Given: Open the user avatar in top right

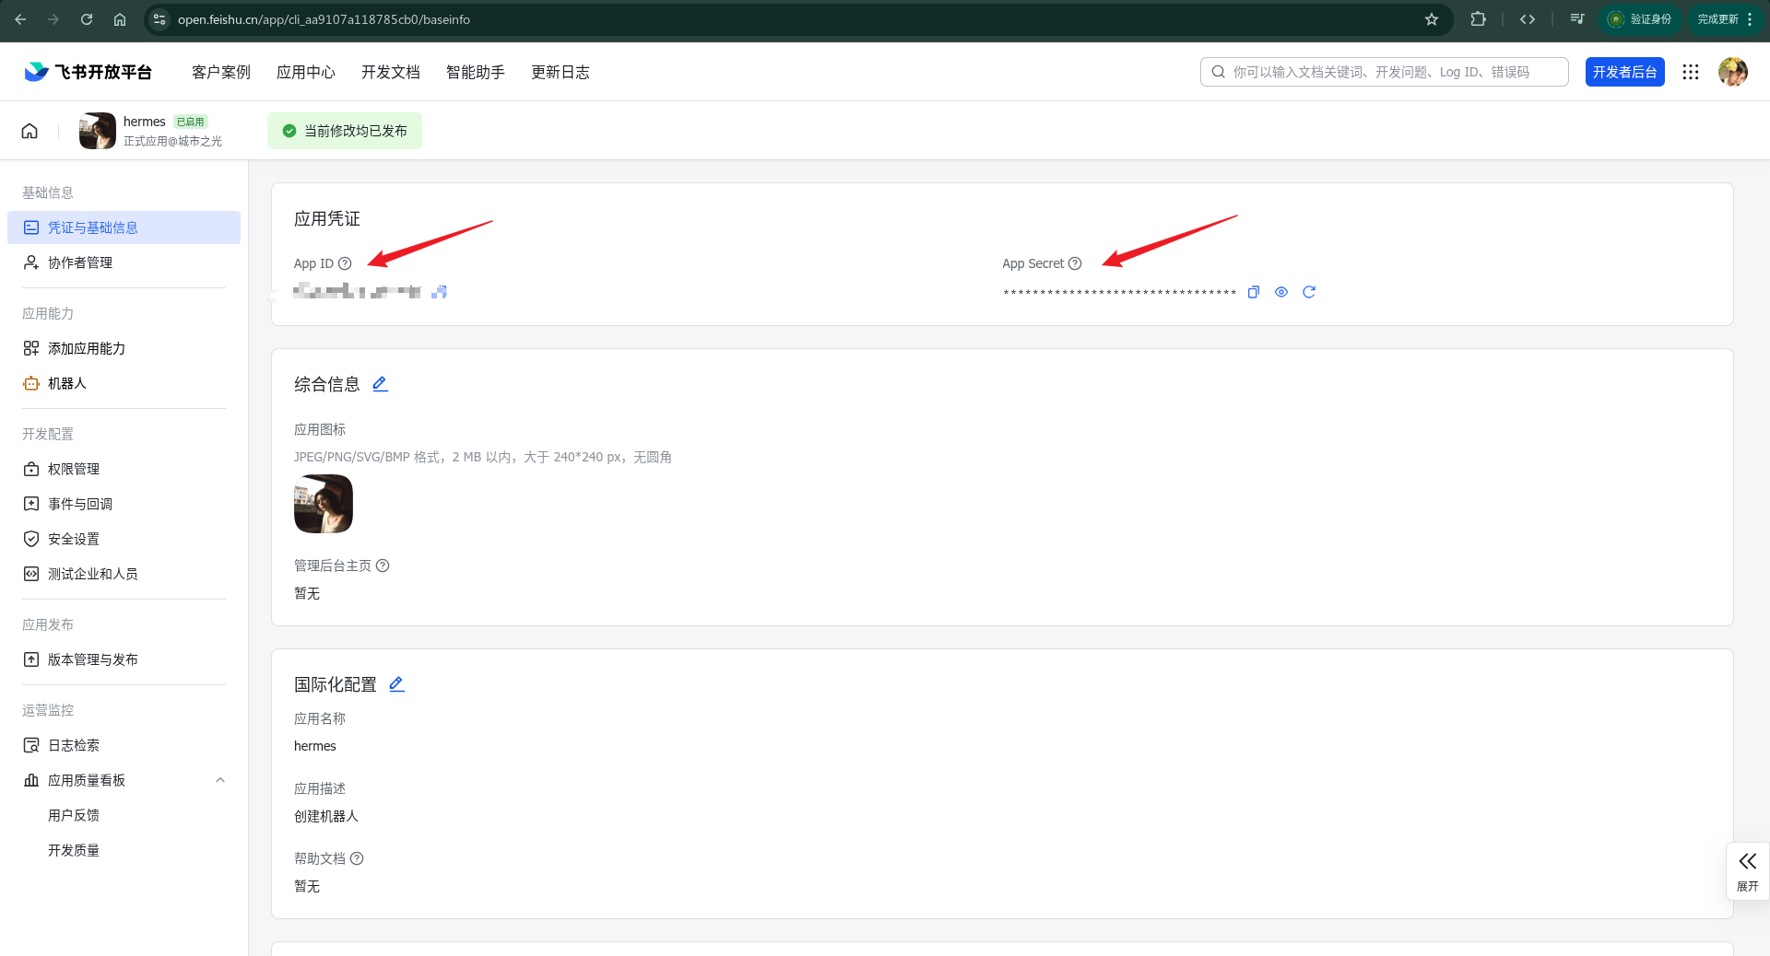Looking at the screenshot, I should [x=1733, y=72].
